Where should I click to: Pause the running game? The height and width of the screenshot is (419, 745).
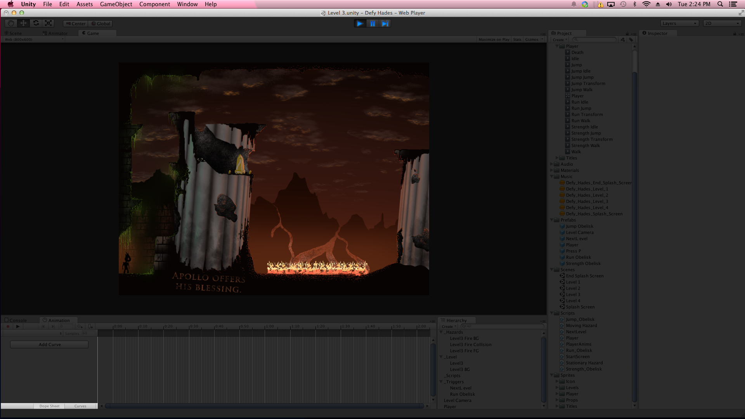click(x=372, y=24)
